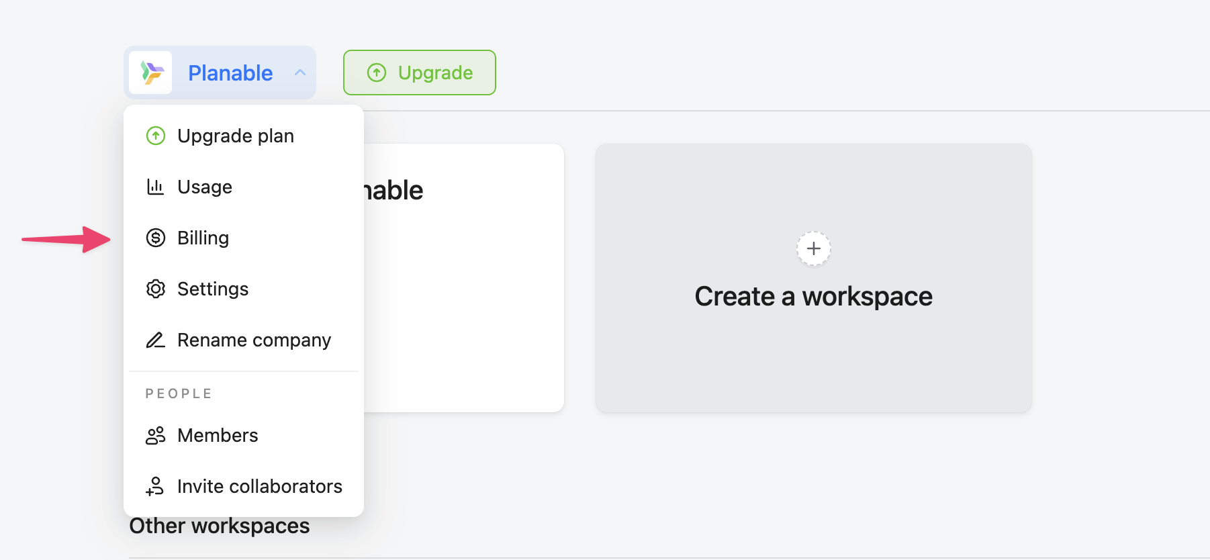Select Upgrade plan from the menu

pos(236,136)
